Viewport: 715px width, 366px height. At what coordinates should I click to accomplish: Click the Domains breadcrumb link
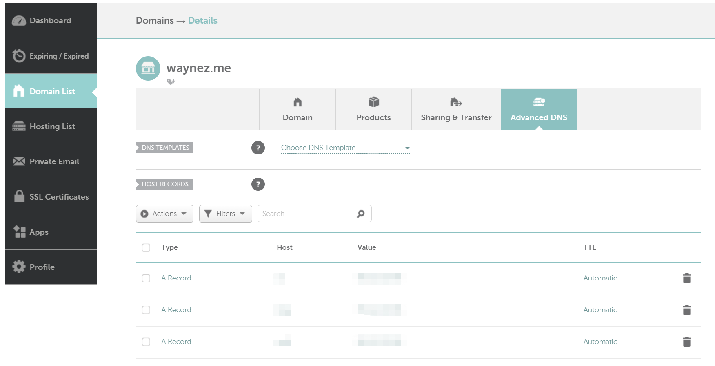[x=155, y=21]
